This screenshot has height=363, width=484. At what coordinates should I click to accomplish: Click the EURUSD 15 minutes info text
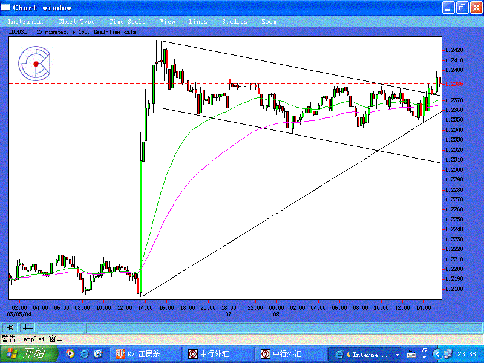pyautogui.click(x=72, y=32)
